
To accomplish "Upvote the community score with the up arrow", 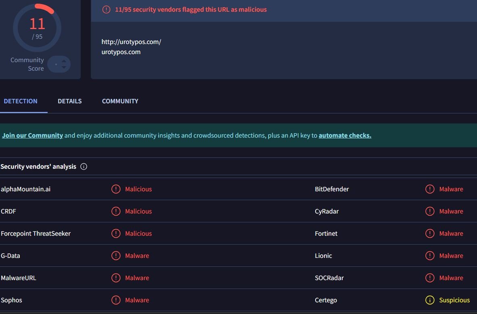I will (x=64, y=61).
